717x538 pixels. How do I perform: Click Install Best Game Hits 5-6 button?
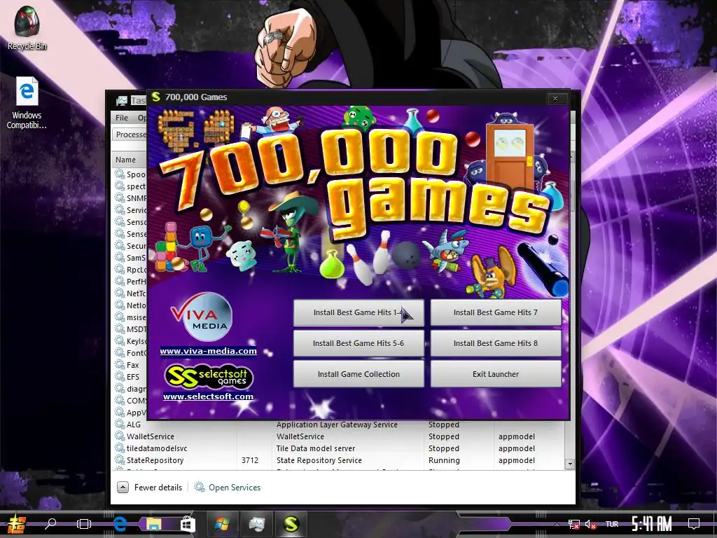tap(358, 343)
